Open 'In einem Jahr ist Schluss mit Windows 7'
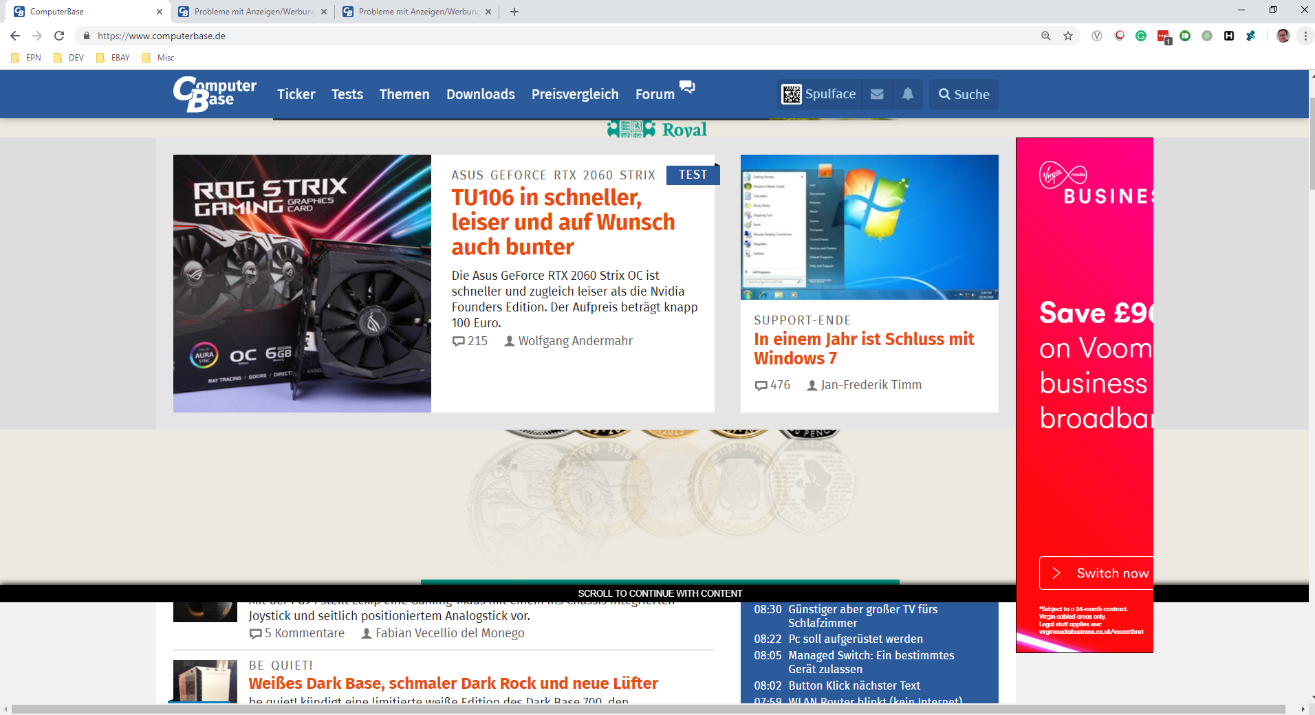This screenshot has height=715, width=1315. (864, 349)
